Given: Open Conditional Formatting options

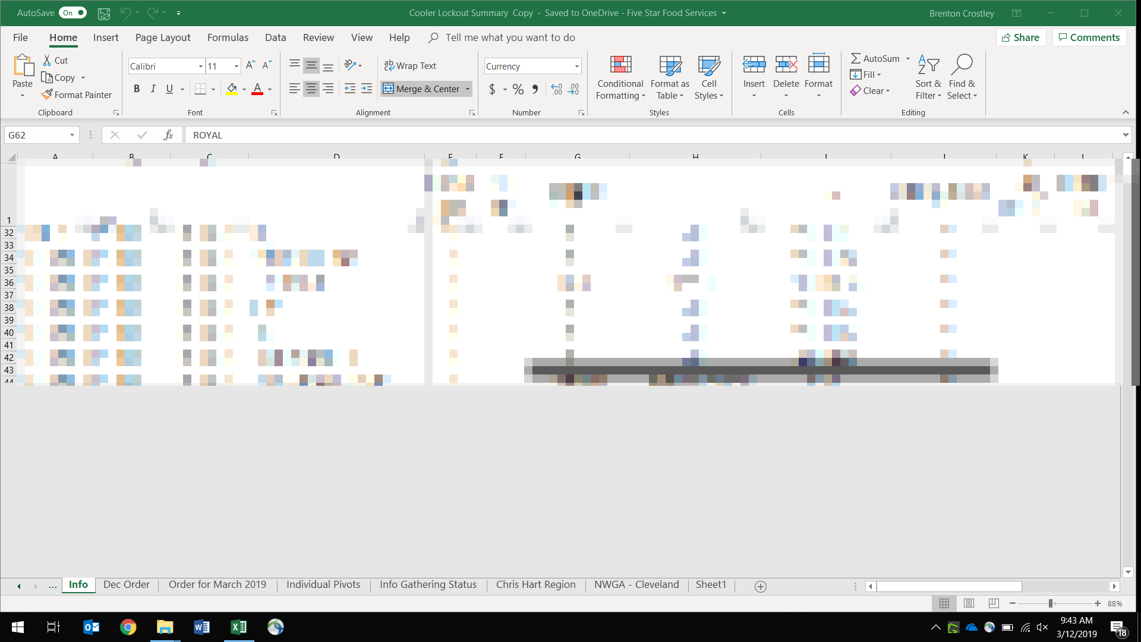Looking at the screenshot, I should 620,78.
